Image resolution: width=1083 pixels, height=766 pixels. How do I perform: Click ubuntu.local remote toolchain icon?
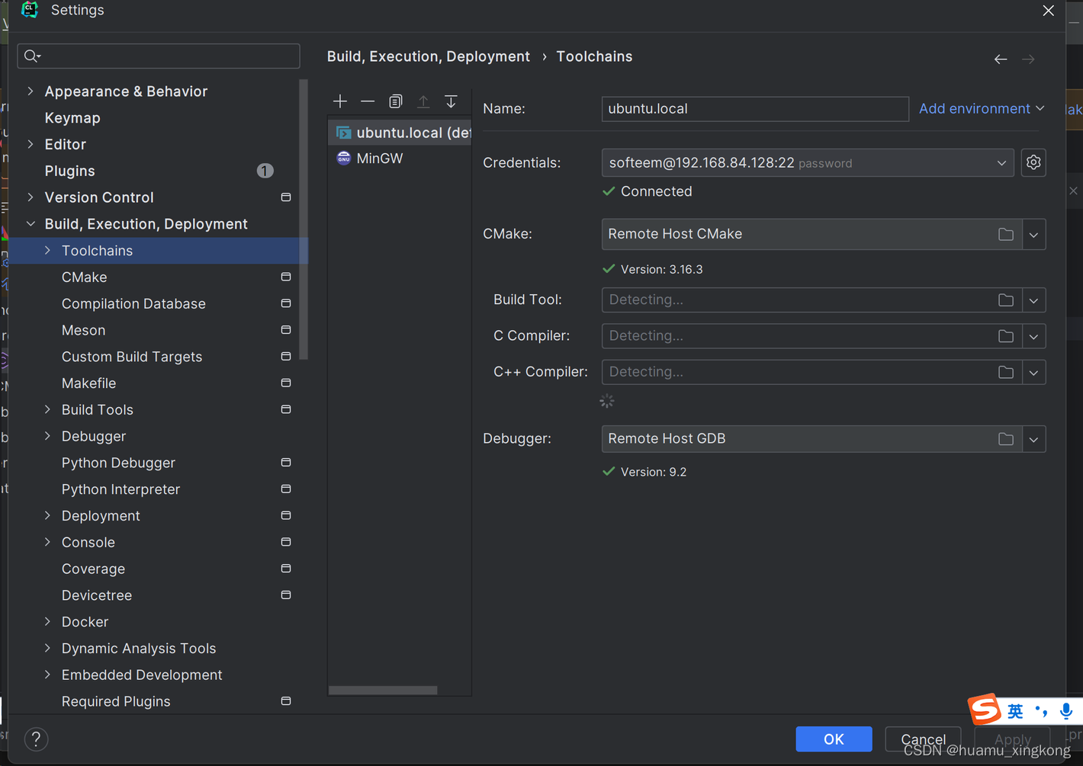[x=344, y=133]
